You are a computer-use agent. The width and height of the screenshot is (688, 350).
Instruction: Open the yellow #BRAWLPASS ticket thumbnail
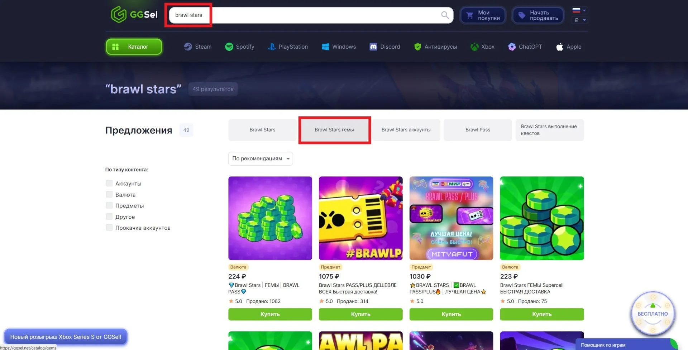click(x=360, y=218)
